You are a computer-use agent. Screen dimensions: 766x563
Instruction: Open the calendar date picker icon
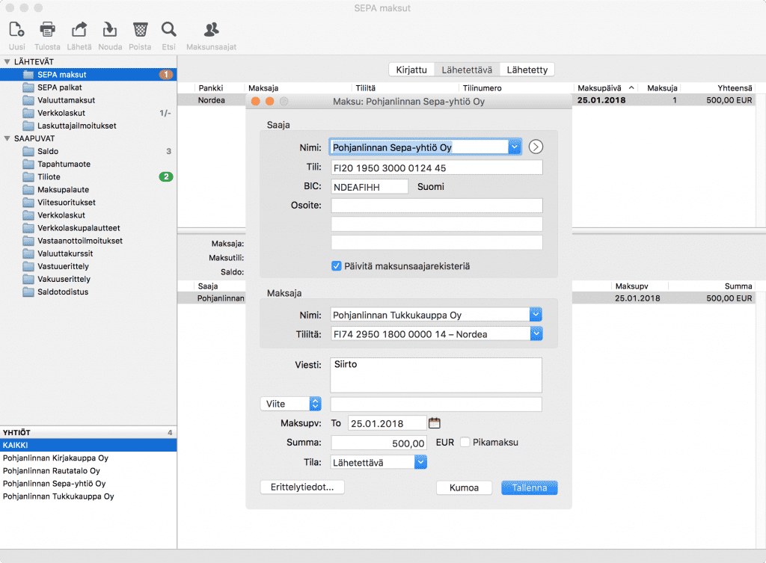435,423
